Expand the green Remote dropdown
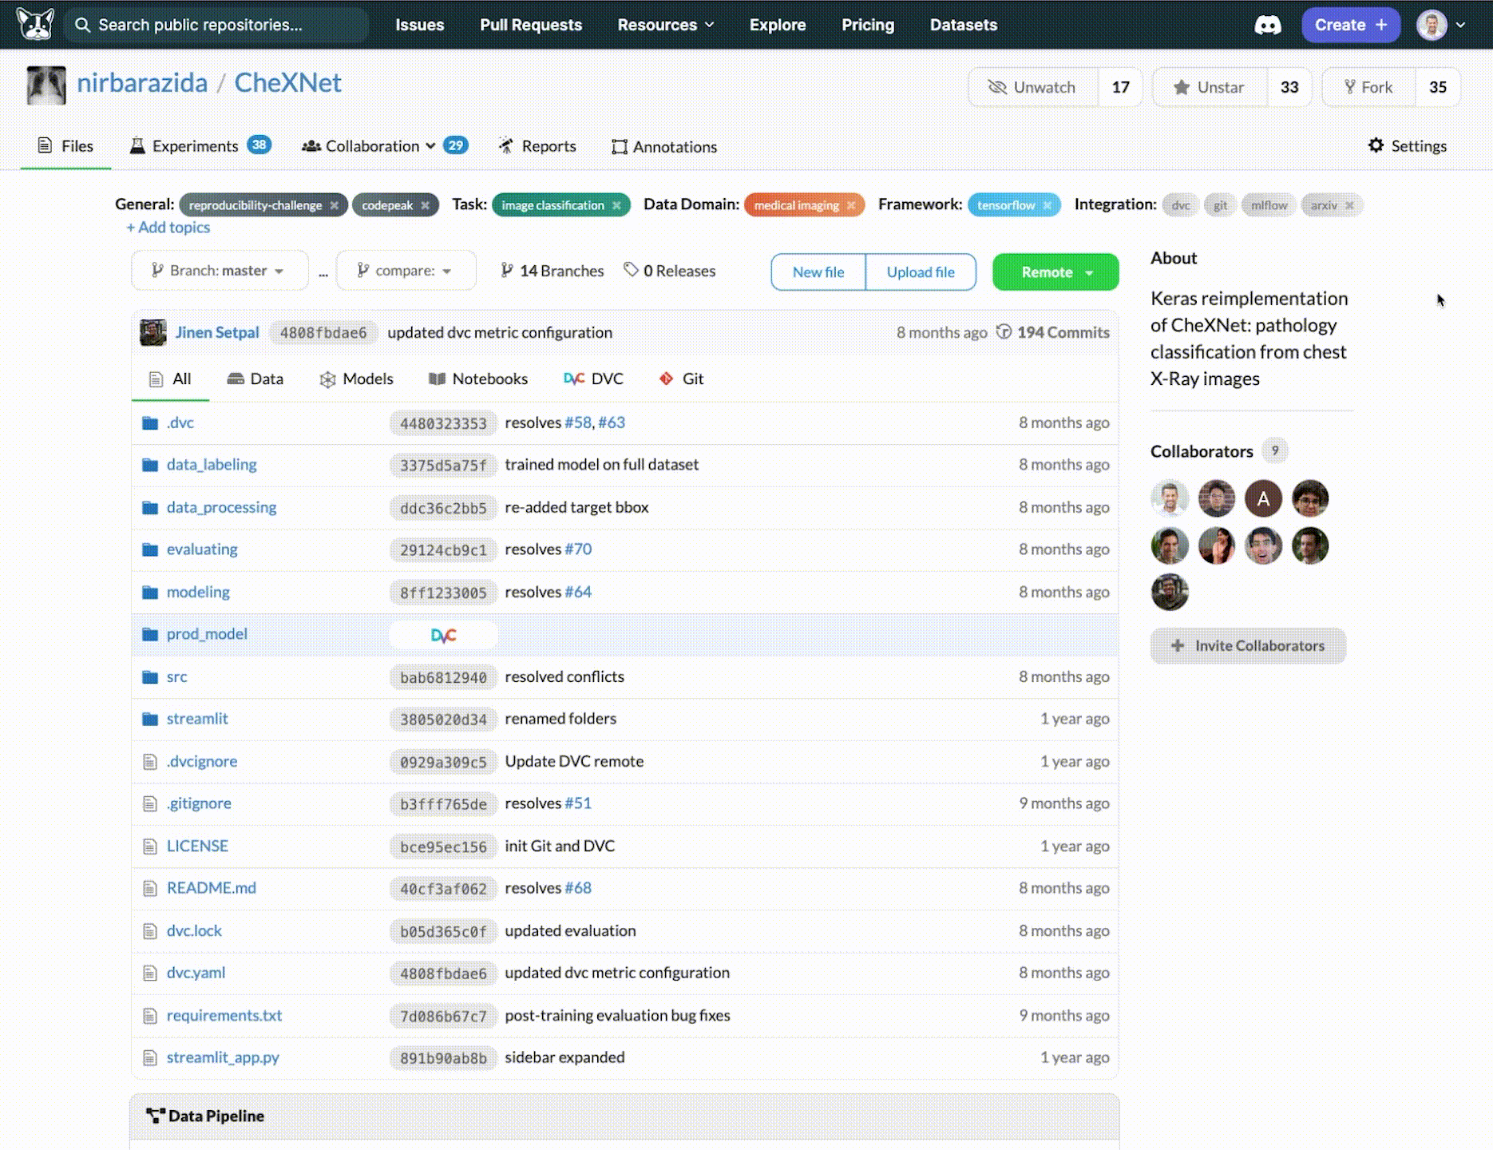 pos(1055,272)
